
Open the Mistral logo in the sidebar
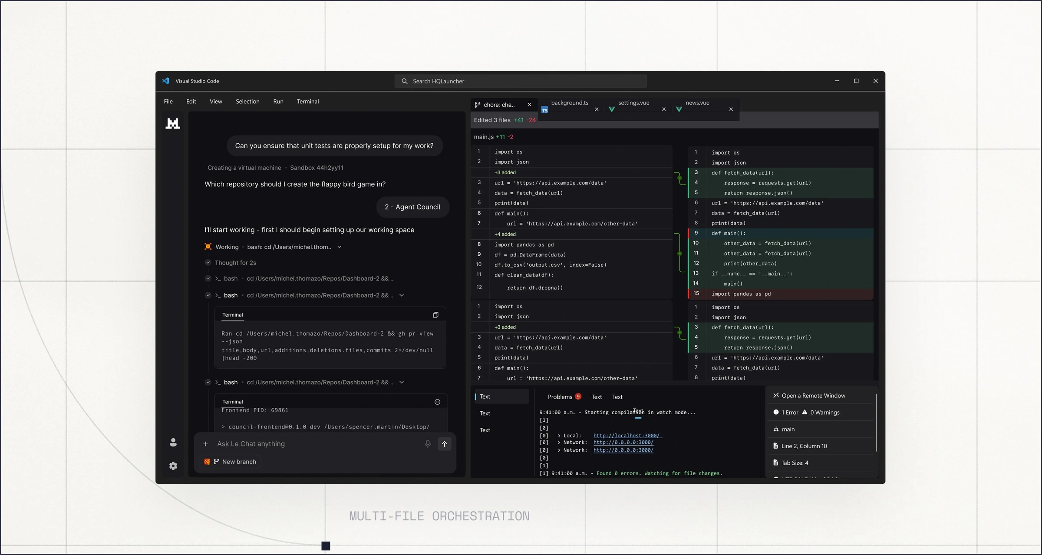click(173, 124)
